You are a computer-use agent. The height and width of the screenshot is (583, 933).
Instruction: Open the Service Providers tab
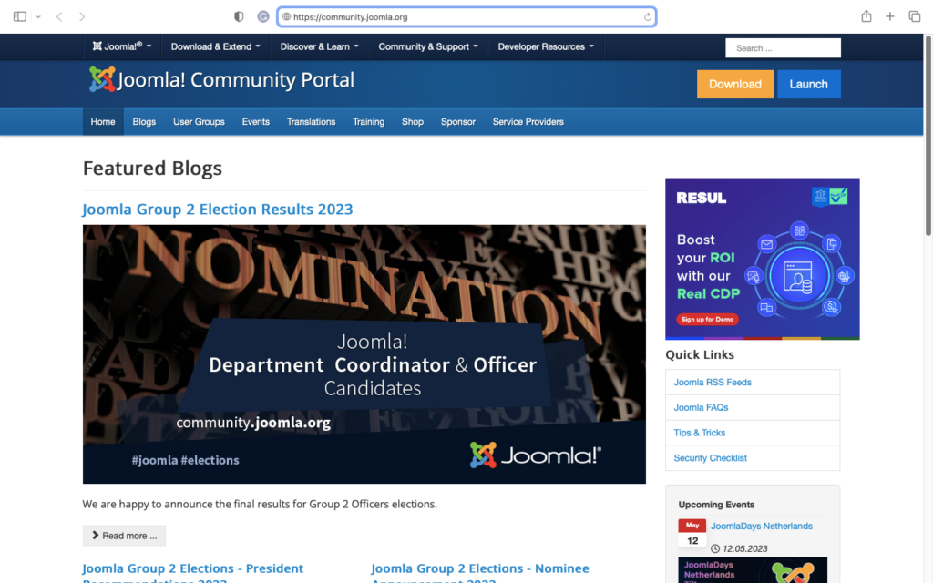click(528, 122)
